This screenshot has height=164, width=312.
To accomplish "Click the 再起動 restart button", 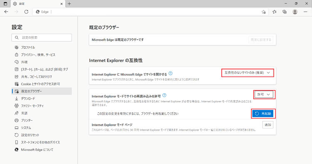I will (263, 114).
